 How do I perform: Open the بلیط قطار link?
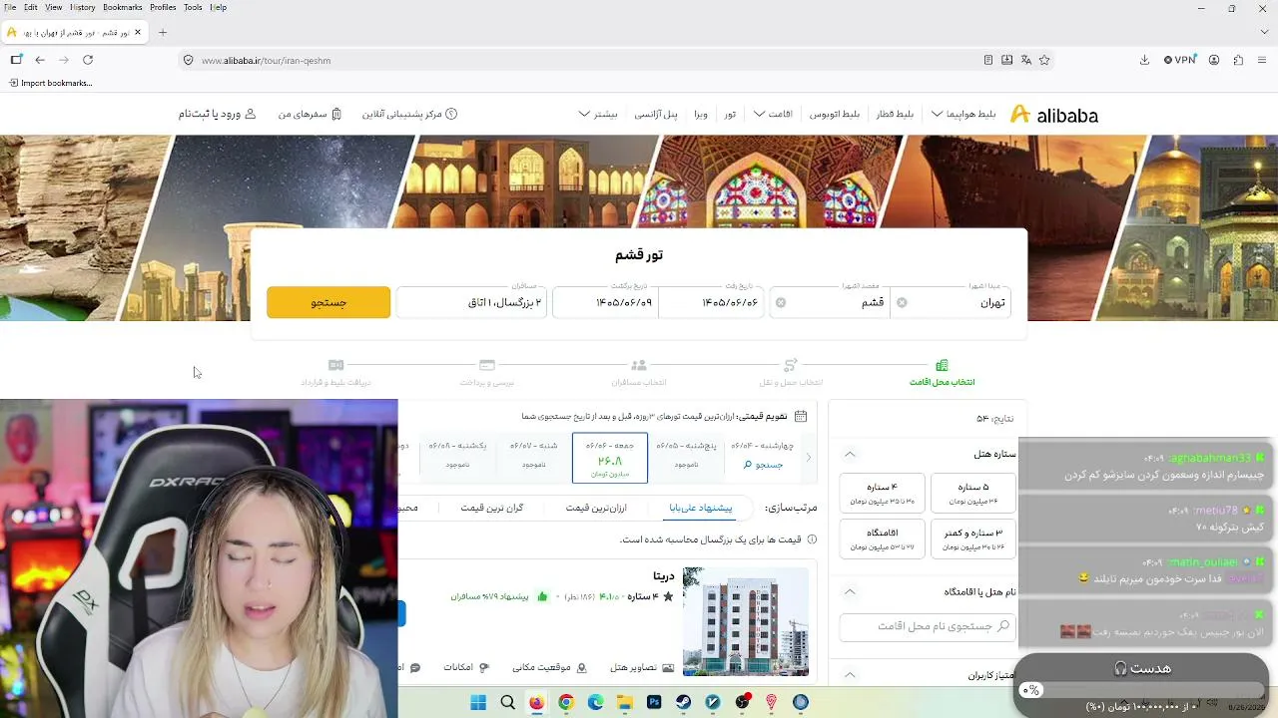(895, 115)
